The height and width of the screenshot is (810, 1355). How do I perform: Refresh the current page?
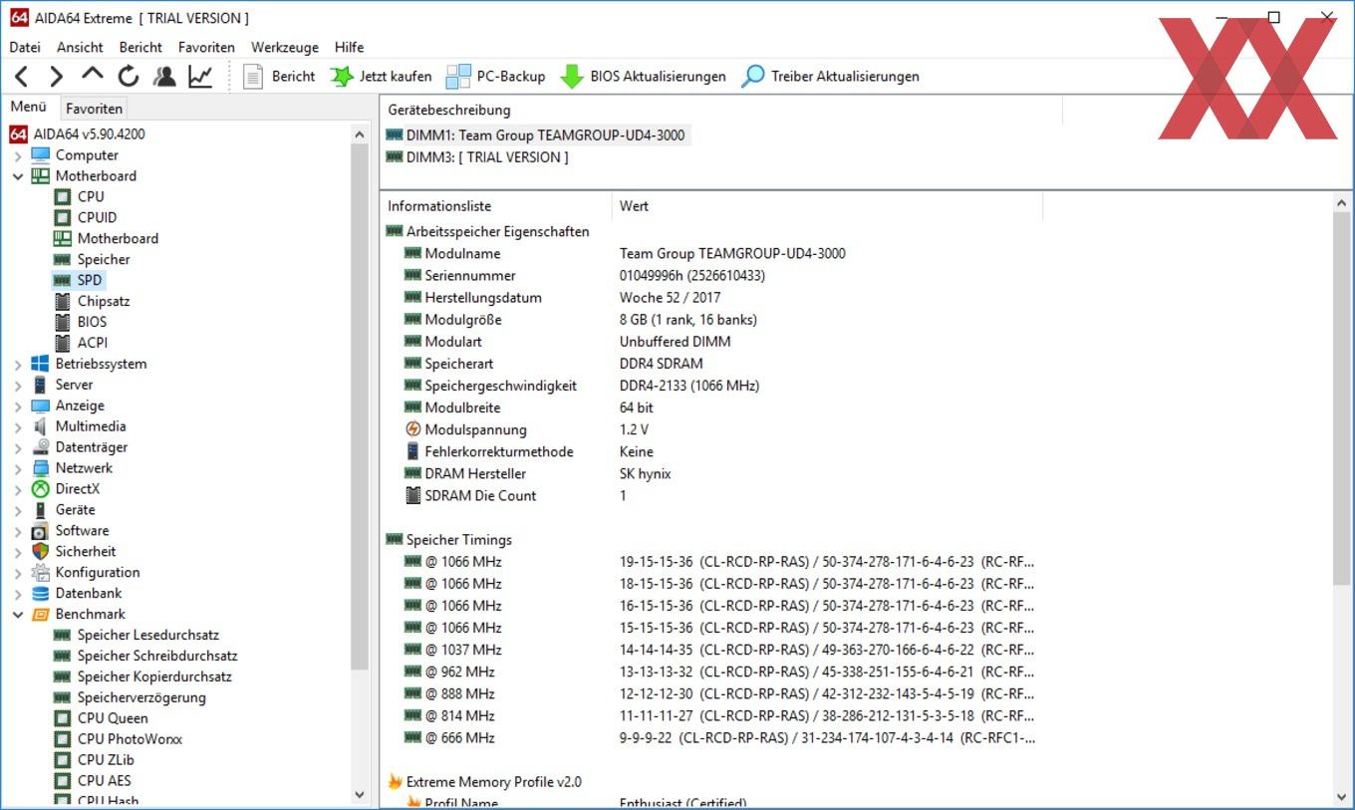[129, 77]
